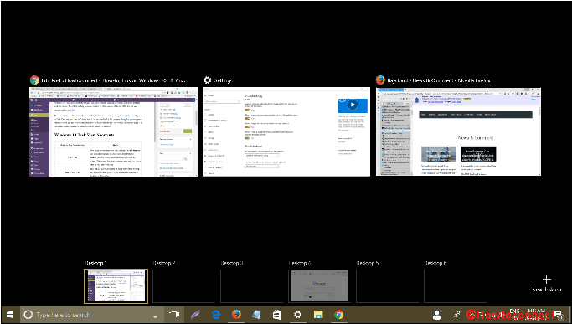Open File Explorer from the taskbar
The width and height of the screenshot is (572, 324).
click(318, 315)
